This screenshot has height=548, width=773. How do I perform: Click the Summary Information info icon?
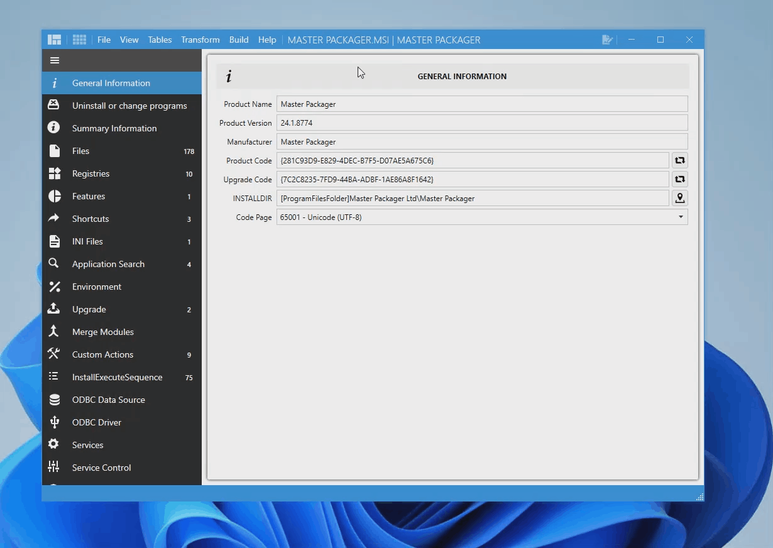click(54, 128)
